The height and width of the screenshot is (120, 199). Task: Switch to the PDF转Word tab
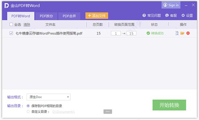coord(21,16)
